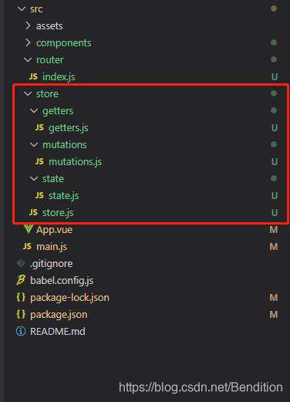Click the JS icon beside getters.js
This screenshot has width=290, height=402.
tap(39, 127)
